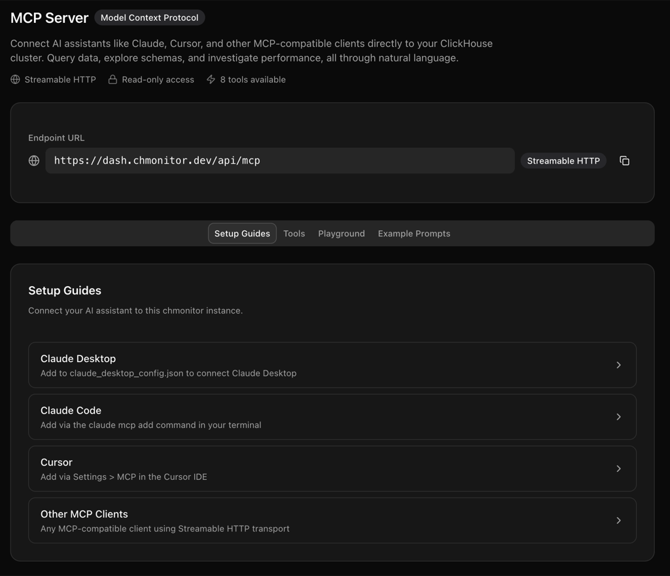
Task: Click the globe icon beside the endpoint URL
Action: [x=34, y=160]
